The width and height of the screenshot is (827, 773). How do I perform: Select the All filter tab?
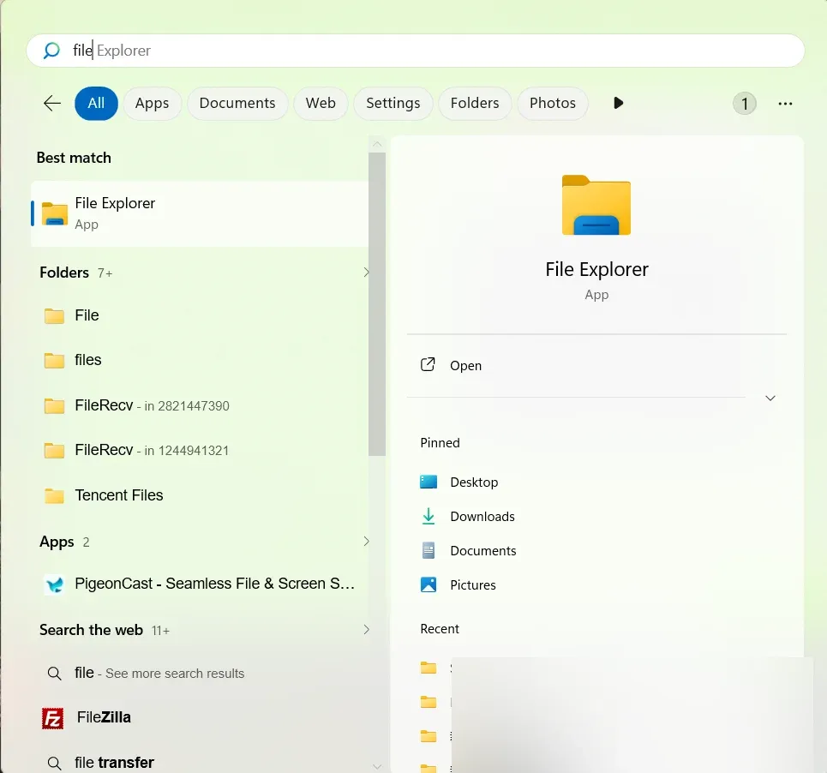[96, 104]
